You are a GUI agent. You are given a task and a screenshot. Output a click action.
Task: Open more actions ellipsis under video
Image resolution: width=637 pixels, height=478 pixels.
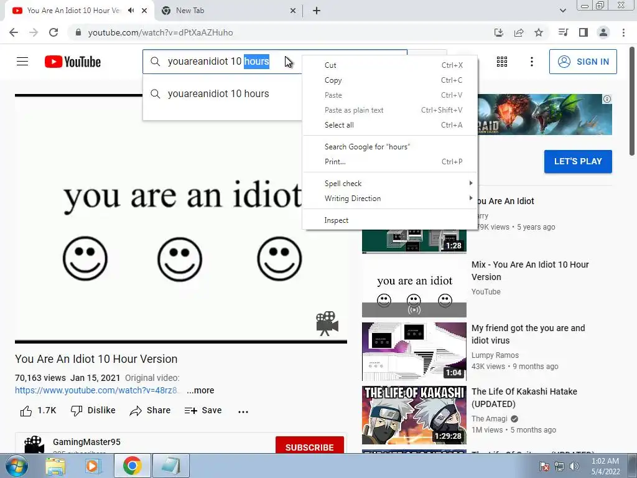[243, 411]
